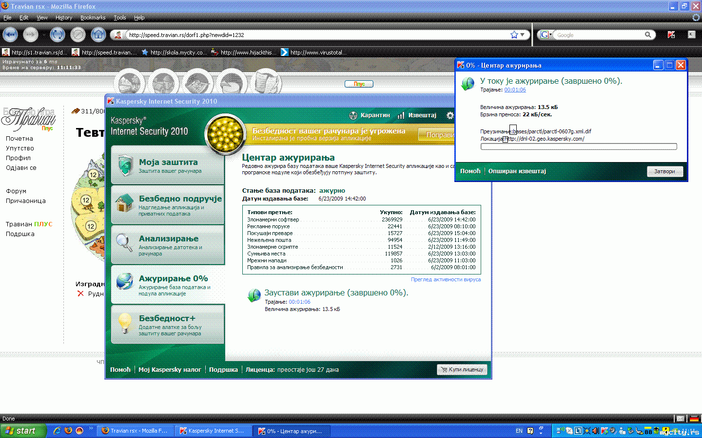Go back using Firefox Back arrow
Screen dimensions: 702x438
(x=11, y=35)
